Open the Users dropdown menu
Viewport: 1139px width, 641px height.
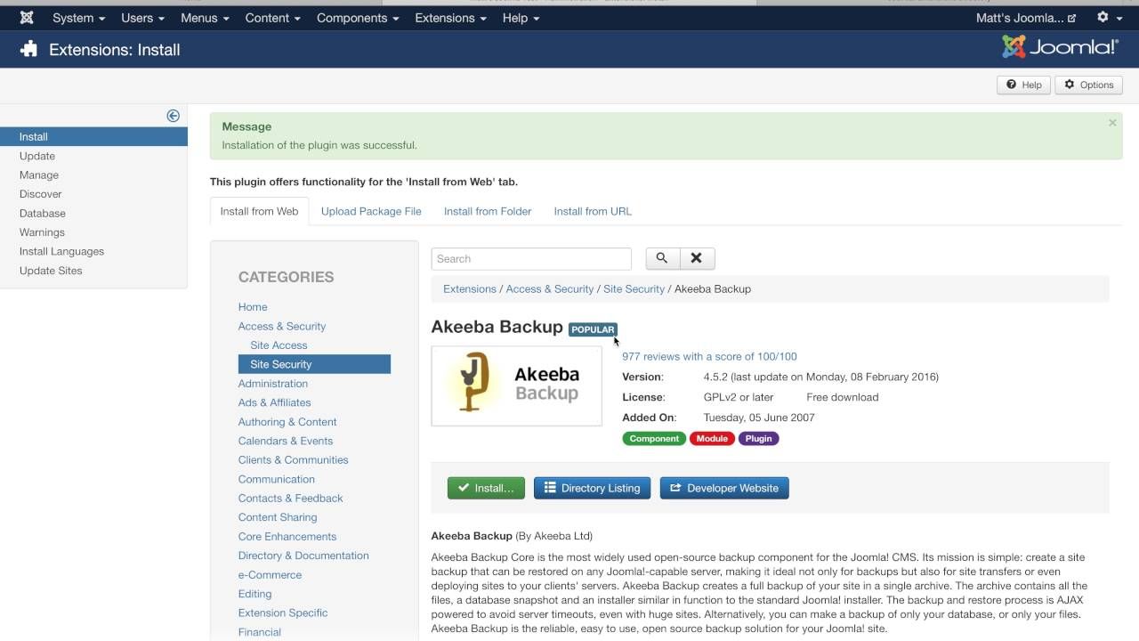point(142,18)
